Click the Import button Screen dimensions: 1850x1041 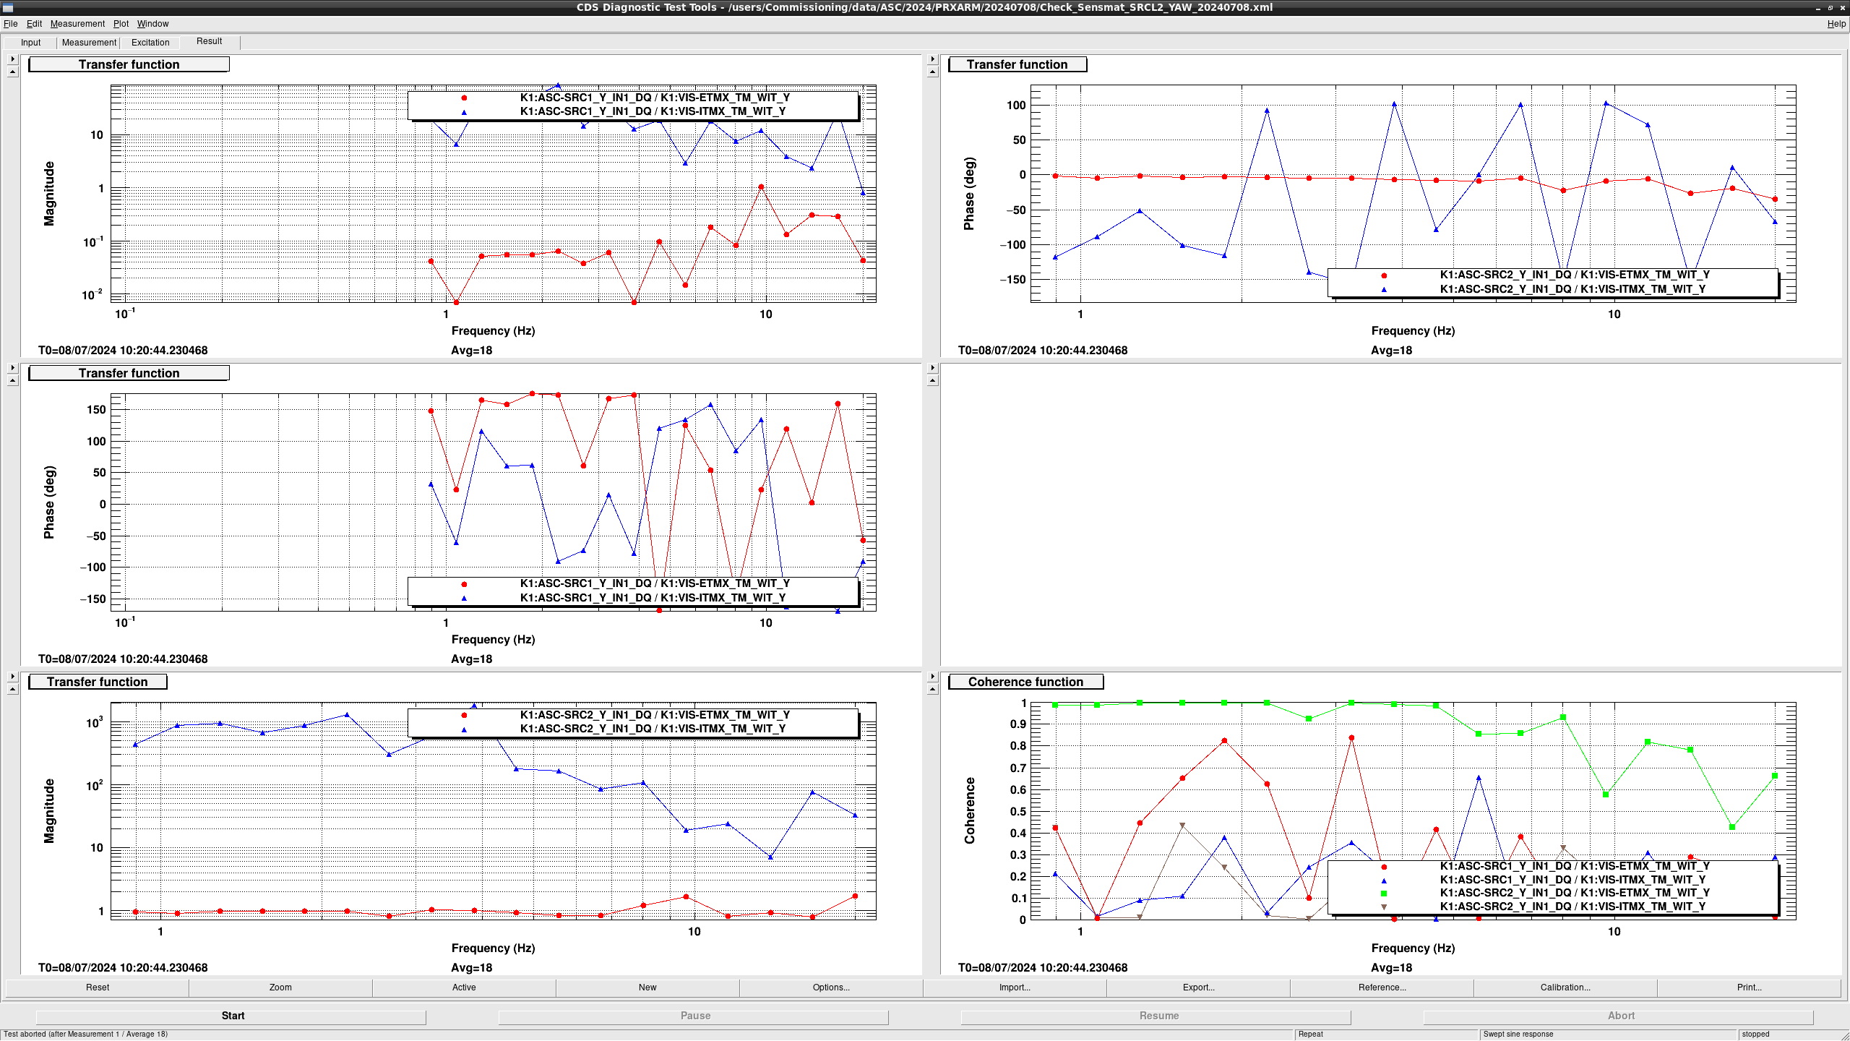point(1015,988)
